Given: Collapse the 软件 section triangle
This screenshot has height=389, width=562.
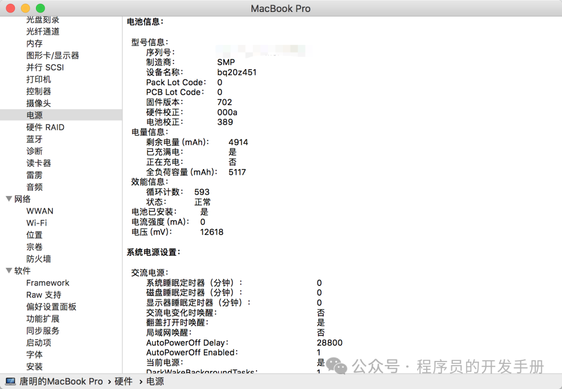Looking at the screenshot, I should [9, 270].
